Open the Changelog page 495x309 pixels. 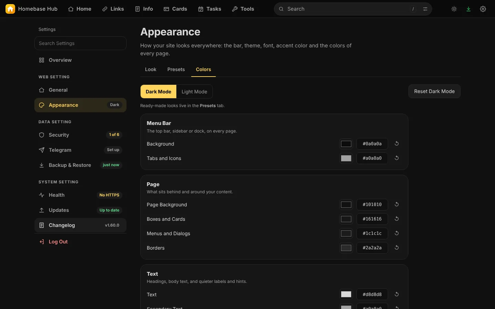pos(80,225)
